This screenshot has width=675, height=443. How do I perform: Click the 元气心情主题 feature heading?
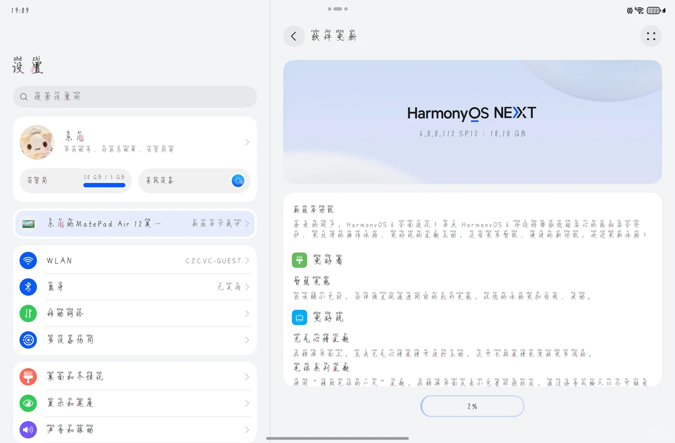click(321, 338)
